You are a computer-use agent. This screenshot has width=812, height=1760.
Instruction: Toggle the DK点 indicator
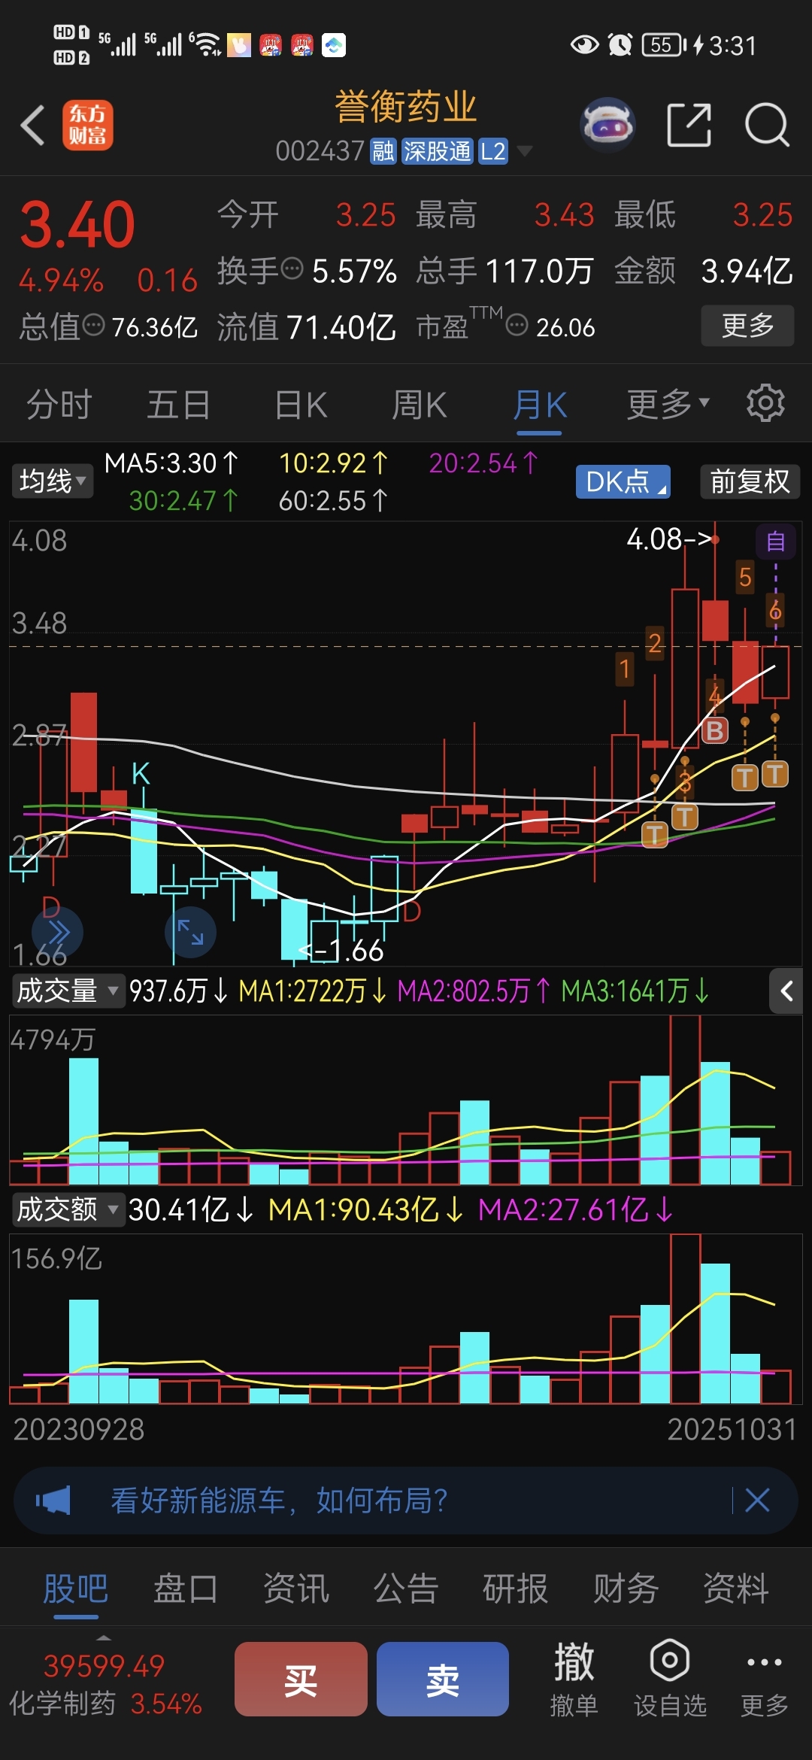[x=623, y=481]
